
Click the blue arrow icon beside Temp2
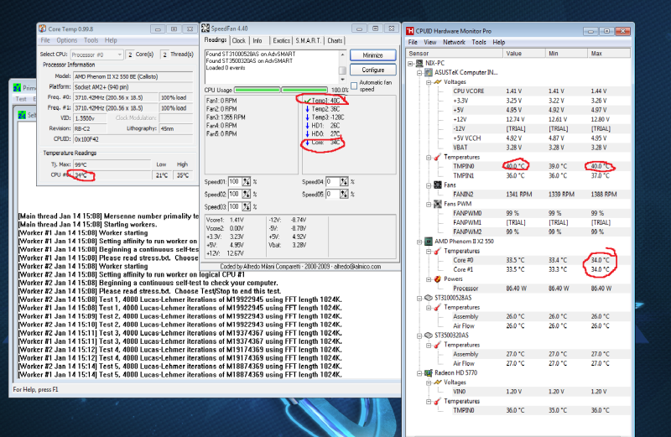point(307,109)
